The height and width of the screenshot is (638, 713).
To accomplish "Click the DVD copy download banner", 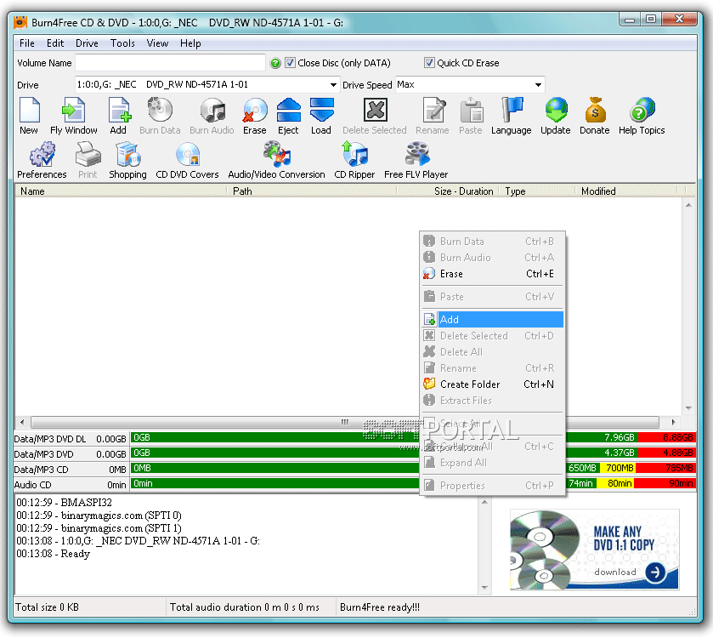I will tap(594, 549).
